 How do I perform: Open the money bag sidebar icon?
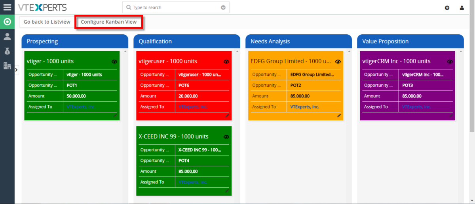click(x=7, y=51)
